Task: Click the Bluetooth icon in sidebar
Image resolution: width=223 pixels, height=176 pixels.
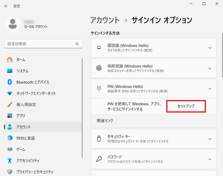Action: (x=10, y=82)
